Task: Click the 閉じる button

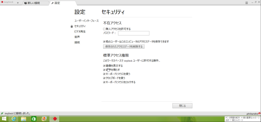Action: click(x=182, y=106)
